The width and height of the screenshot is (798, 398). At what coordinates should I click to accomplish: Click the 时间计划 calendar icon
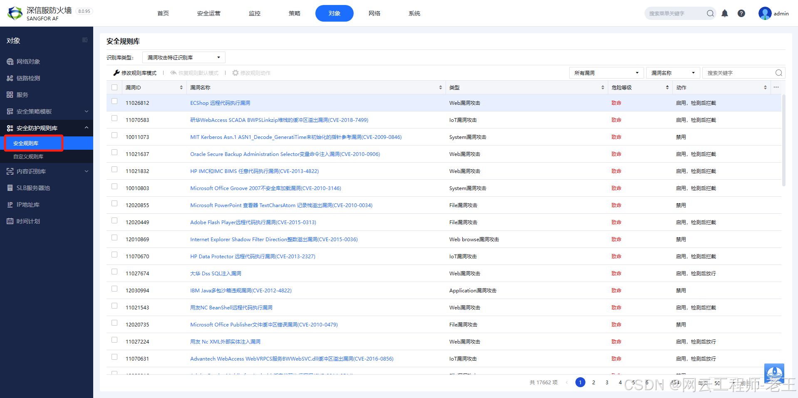10,221
